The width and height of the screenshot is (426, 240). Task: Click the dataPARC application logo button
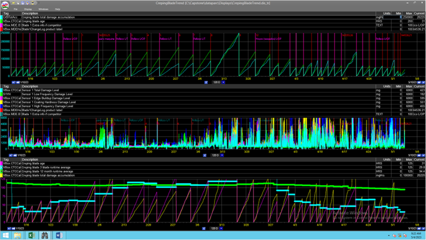[5, 5]
